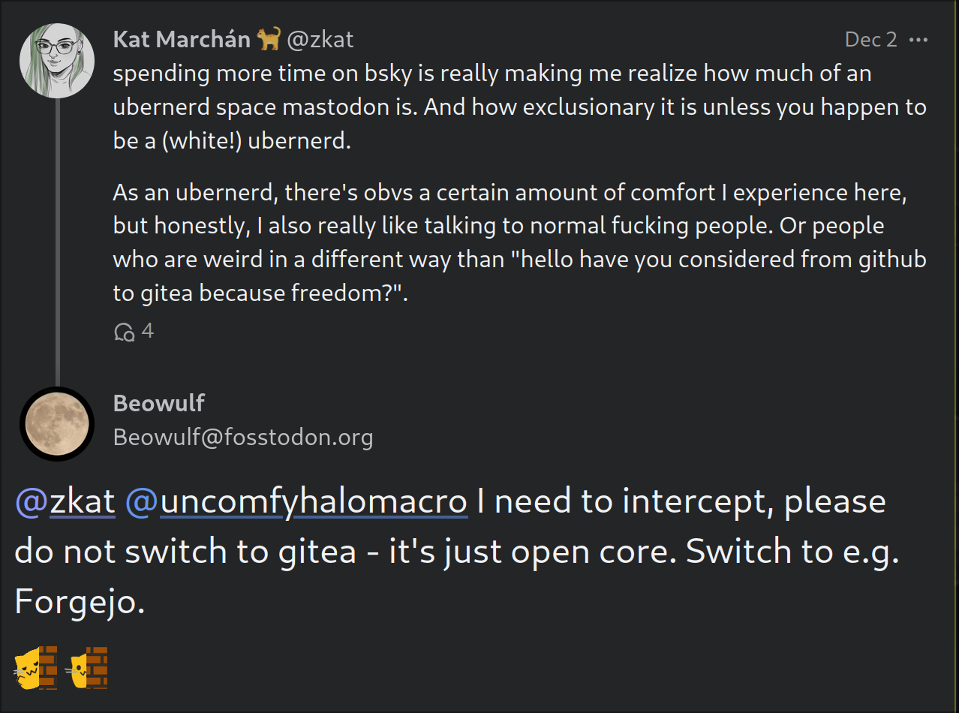The height and width of the screenshot is (713, 959).
Task: Click the Beowulf display name
Action: 159,403
